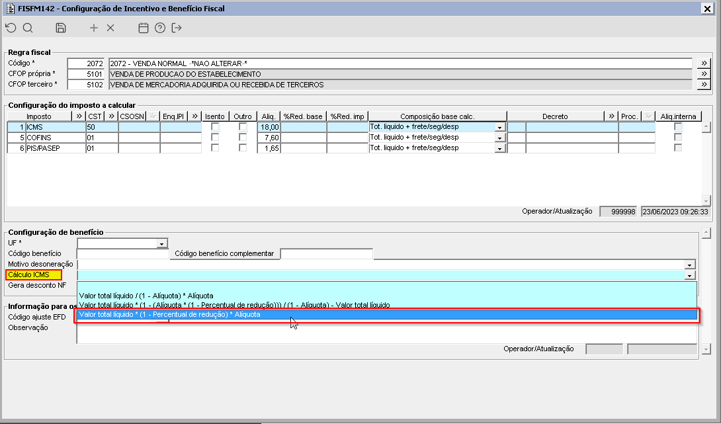The image size is (721, 424).
Task: Open Composição base calc. dropdown for COFINS
Action: tap(500, 138)
